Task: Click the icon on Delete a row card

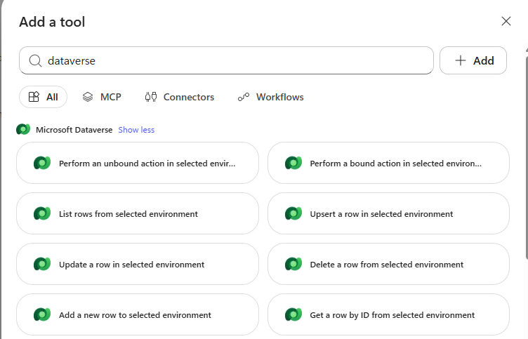Action: tap(293, 264)
